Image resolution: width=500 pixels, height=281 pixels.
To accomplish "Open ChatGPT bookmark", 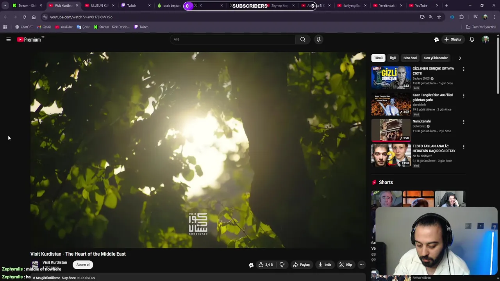I will click(24, 27).
